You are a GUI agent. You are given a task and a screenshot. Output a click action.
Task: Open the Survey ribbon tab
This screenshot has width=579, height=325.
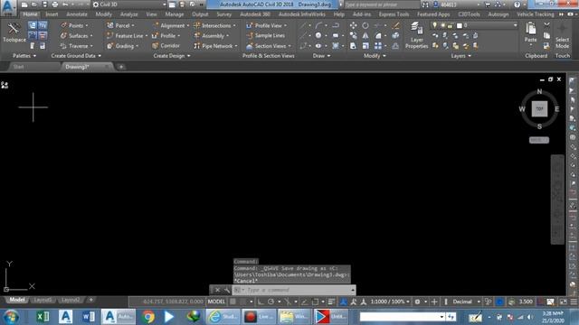point(223,14)
